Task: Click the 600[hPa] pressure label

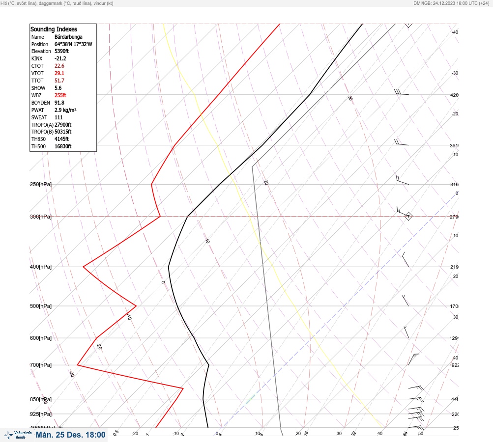Action: (x=41, y=338)
